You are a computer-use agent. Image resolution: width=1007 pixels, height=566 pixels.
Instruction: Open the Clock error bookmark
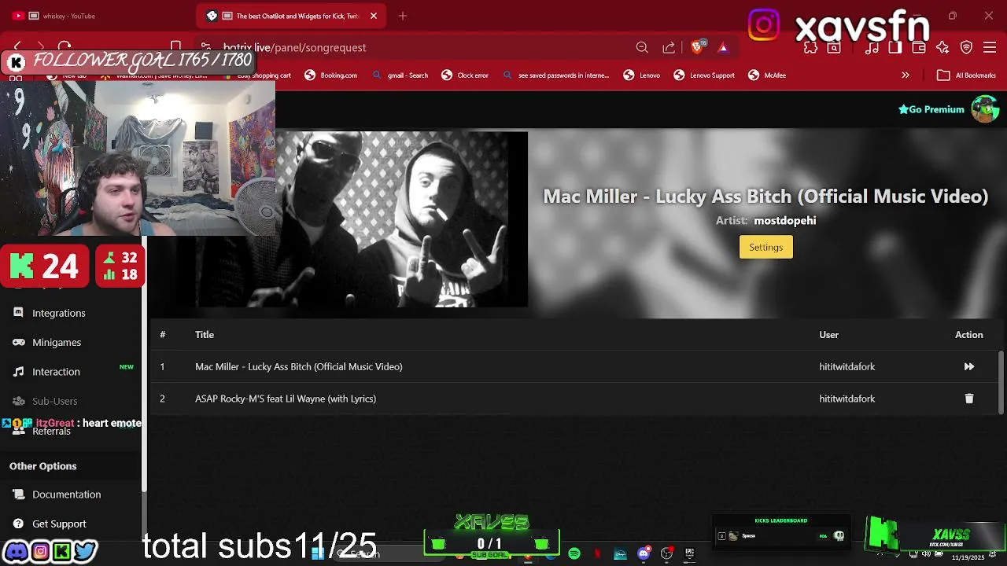click(x=466, y=75)
